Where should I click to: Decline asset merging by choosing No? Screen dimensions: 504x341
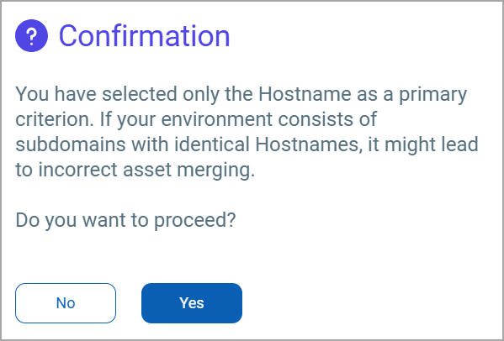click(66, 303)
